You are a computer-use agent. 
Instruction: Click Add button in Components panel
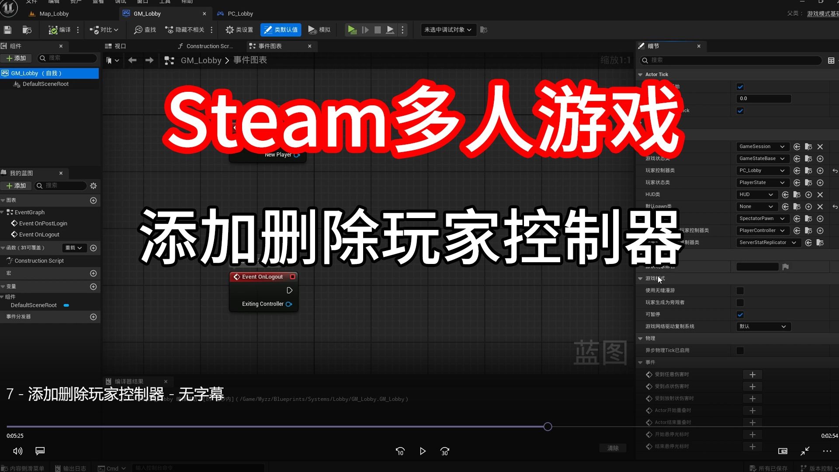coord(16,58)
